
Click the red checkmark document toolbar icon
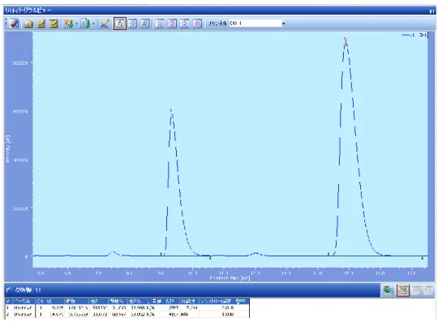point(14,24)
